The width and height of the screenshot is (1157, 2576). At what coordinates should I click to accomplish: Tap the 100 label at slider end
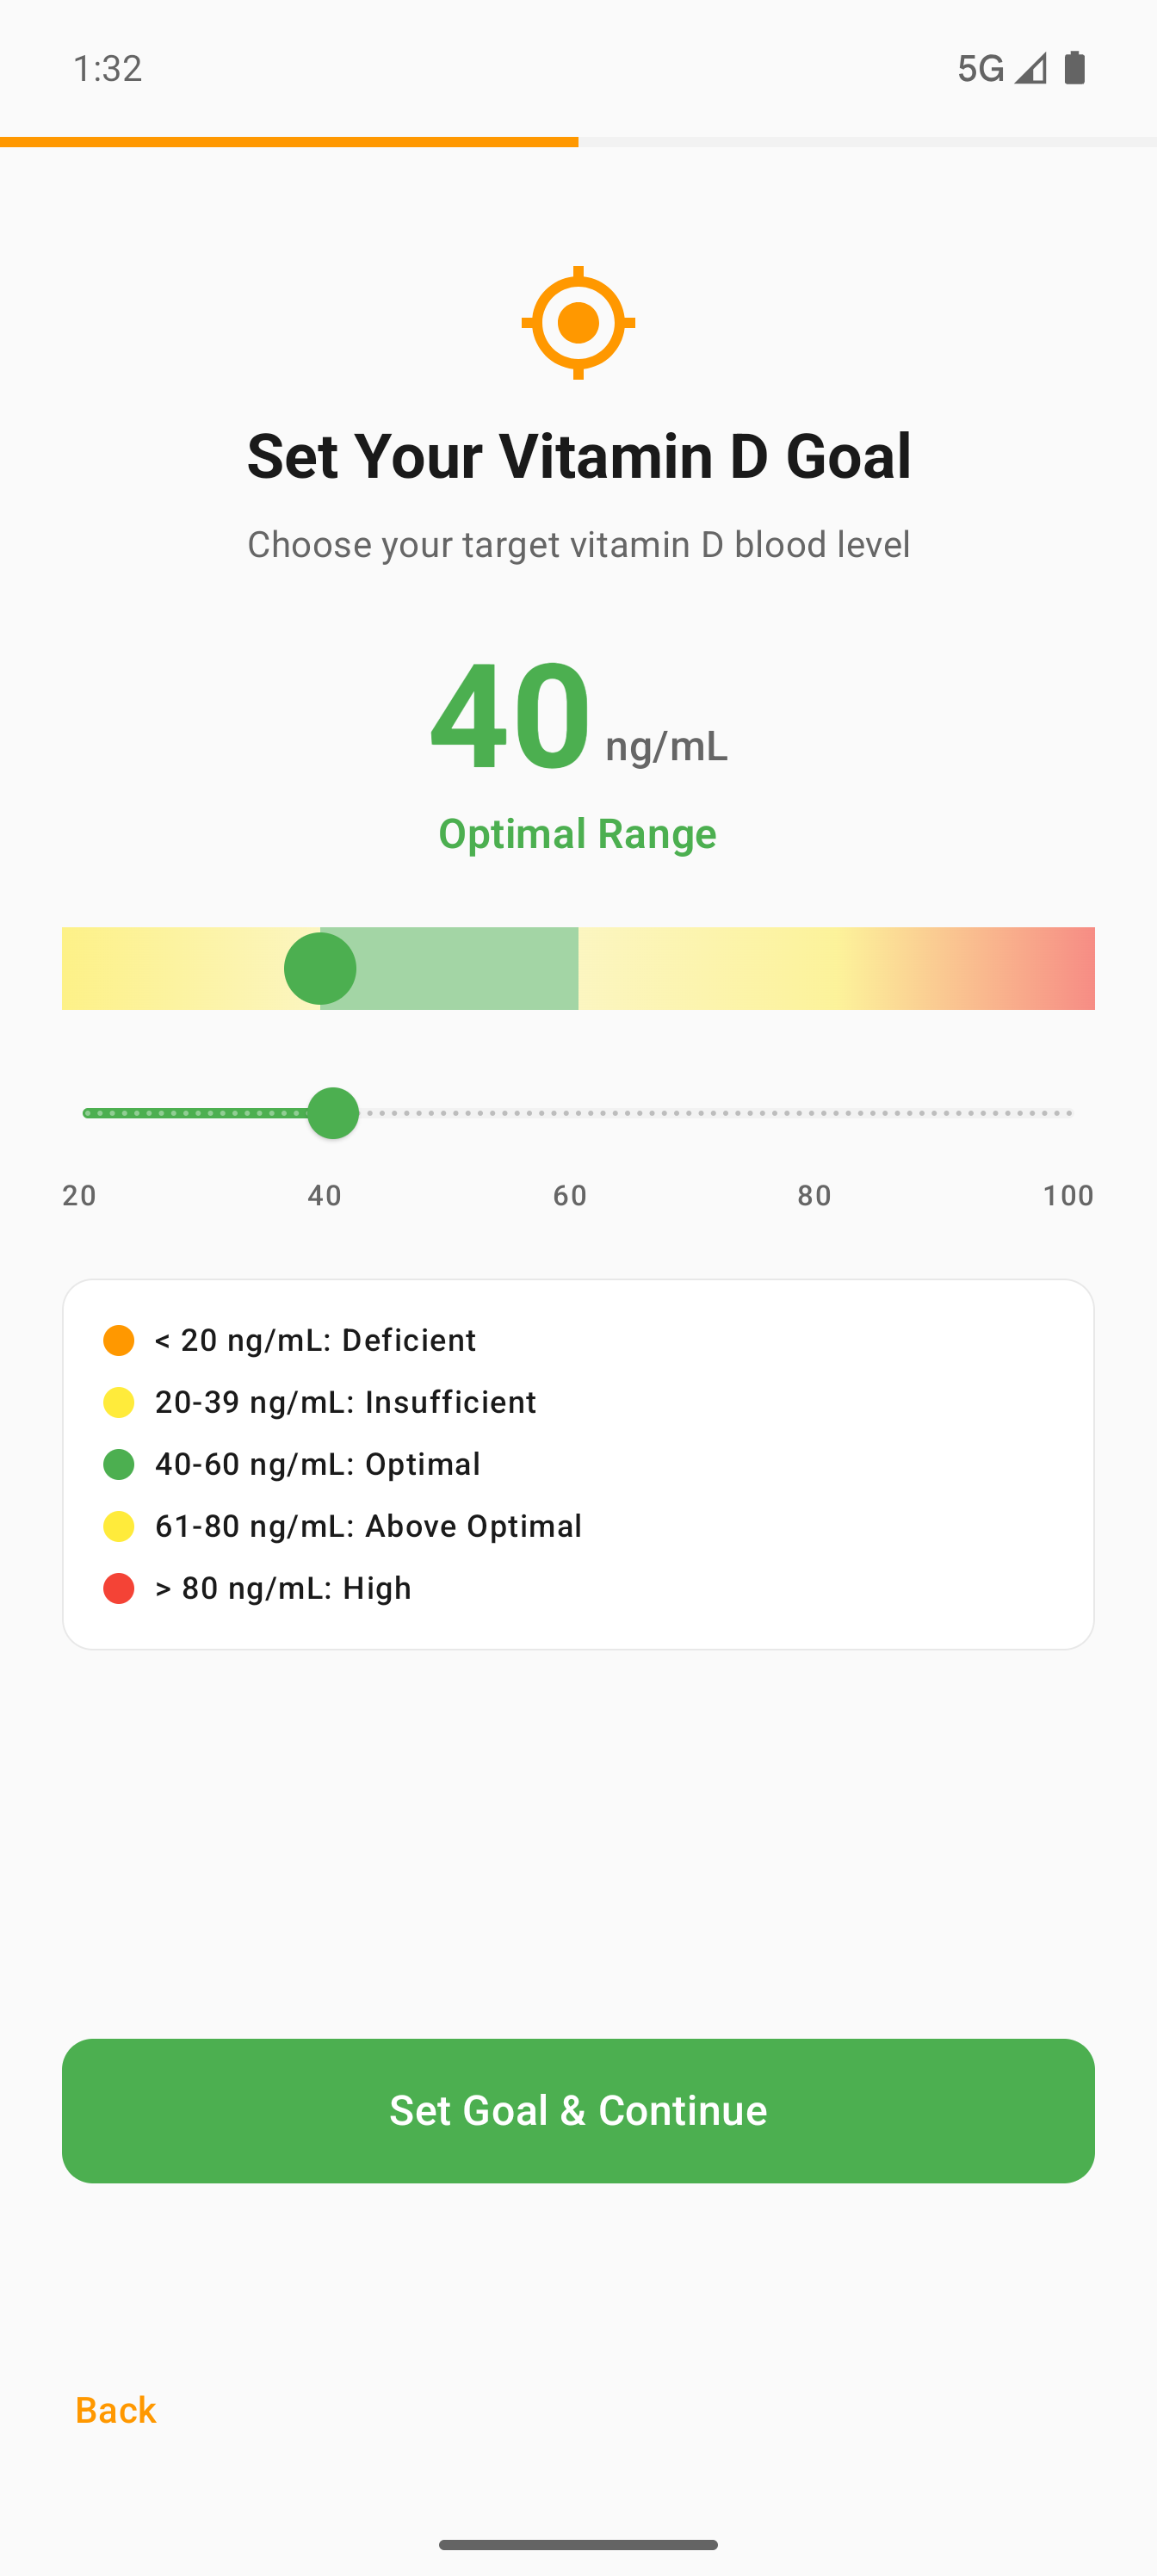pyautogui.click(x=1068, y=1195)
